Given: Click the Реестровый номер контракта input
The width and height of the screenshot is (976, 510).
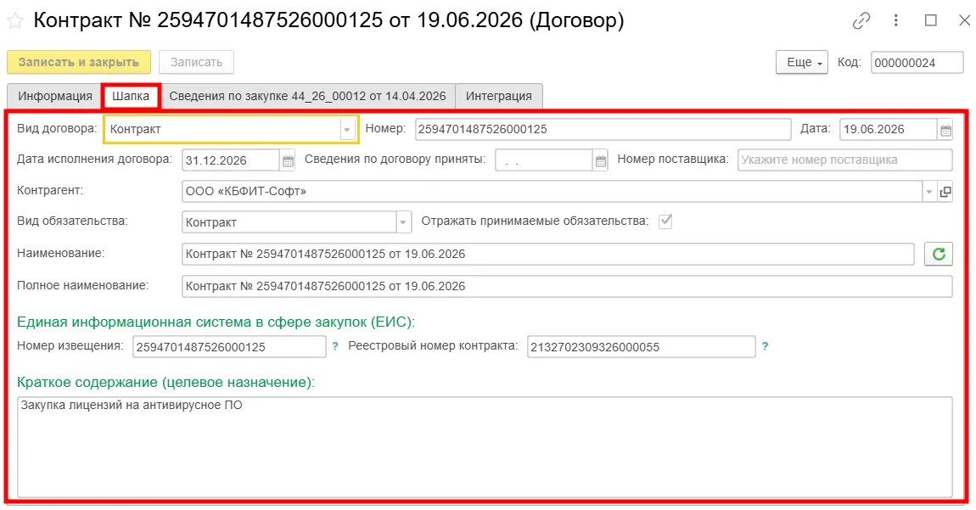Looking at the screenshot, I should click(641, 347).
